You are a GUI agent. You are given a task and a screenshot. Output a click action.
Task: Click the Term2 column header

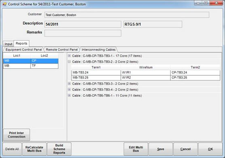[195, 67]
